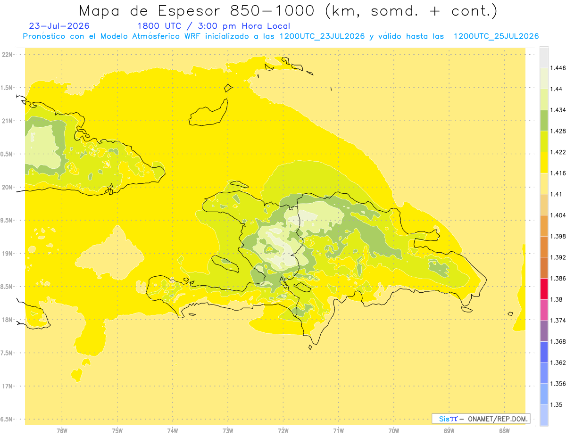Select the date text "23-Jul-2026"

click(x=59, y=26)
